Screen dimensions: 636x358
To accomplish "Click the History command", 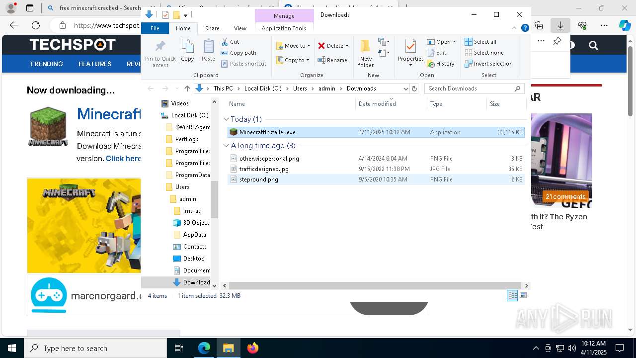I will pos(441,64).
